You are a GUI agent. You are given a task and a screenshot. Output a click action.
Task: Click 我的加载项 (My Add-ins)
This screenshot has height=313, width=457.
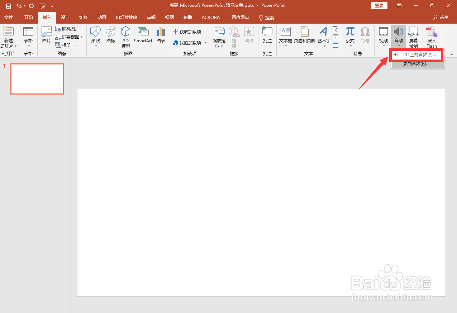point(187,43)
